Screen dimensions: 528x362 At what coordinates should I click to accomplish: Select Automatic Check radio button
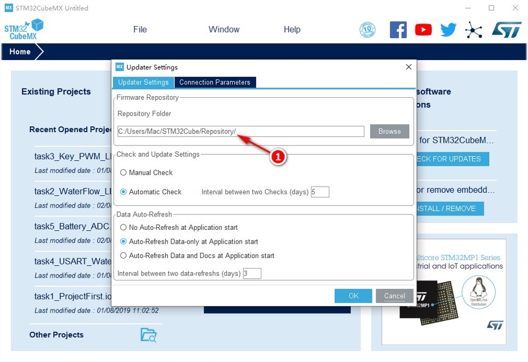123,192
